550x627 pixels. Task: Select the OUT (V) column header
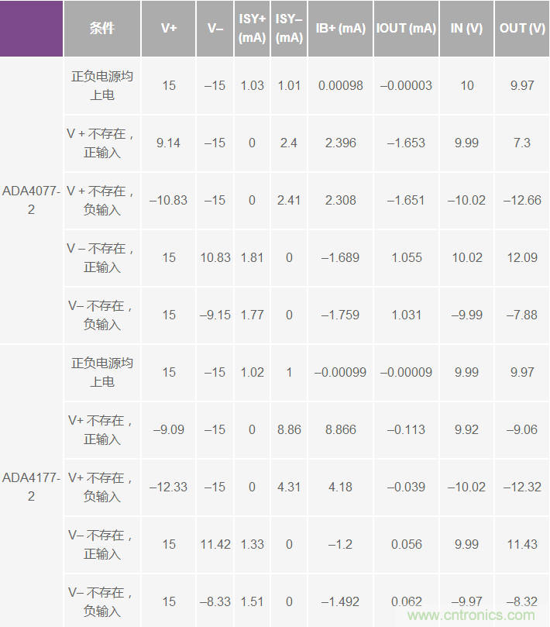pos(522,29)
